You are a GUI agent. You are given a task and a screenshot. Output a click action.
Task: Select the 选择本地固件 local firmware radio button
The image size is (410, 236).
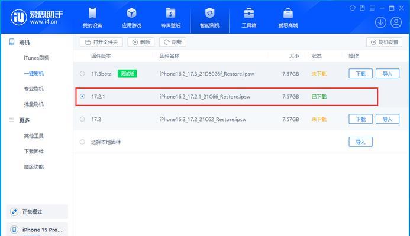click(x=82, y=142)
